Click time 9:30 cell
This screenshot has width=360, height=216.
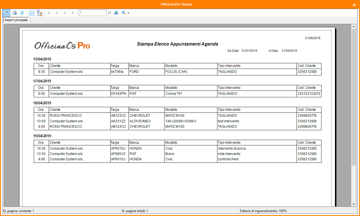42,72
